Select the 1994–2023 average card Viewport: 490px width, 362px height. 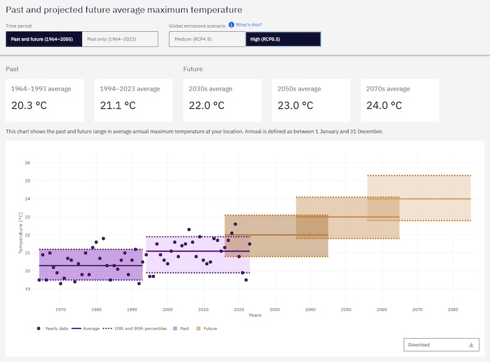pos(134,100)
